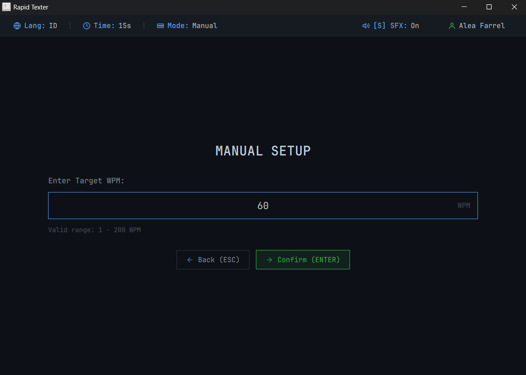Select the "Mode:" label in status bar

(178, 26)
